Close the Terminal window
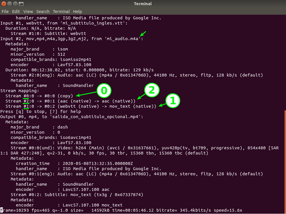This screenshot has height=214, width=286. pyautogui.click(x=4, y=4)
